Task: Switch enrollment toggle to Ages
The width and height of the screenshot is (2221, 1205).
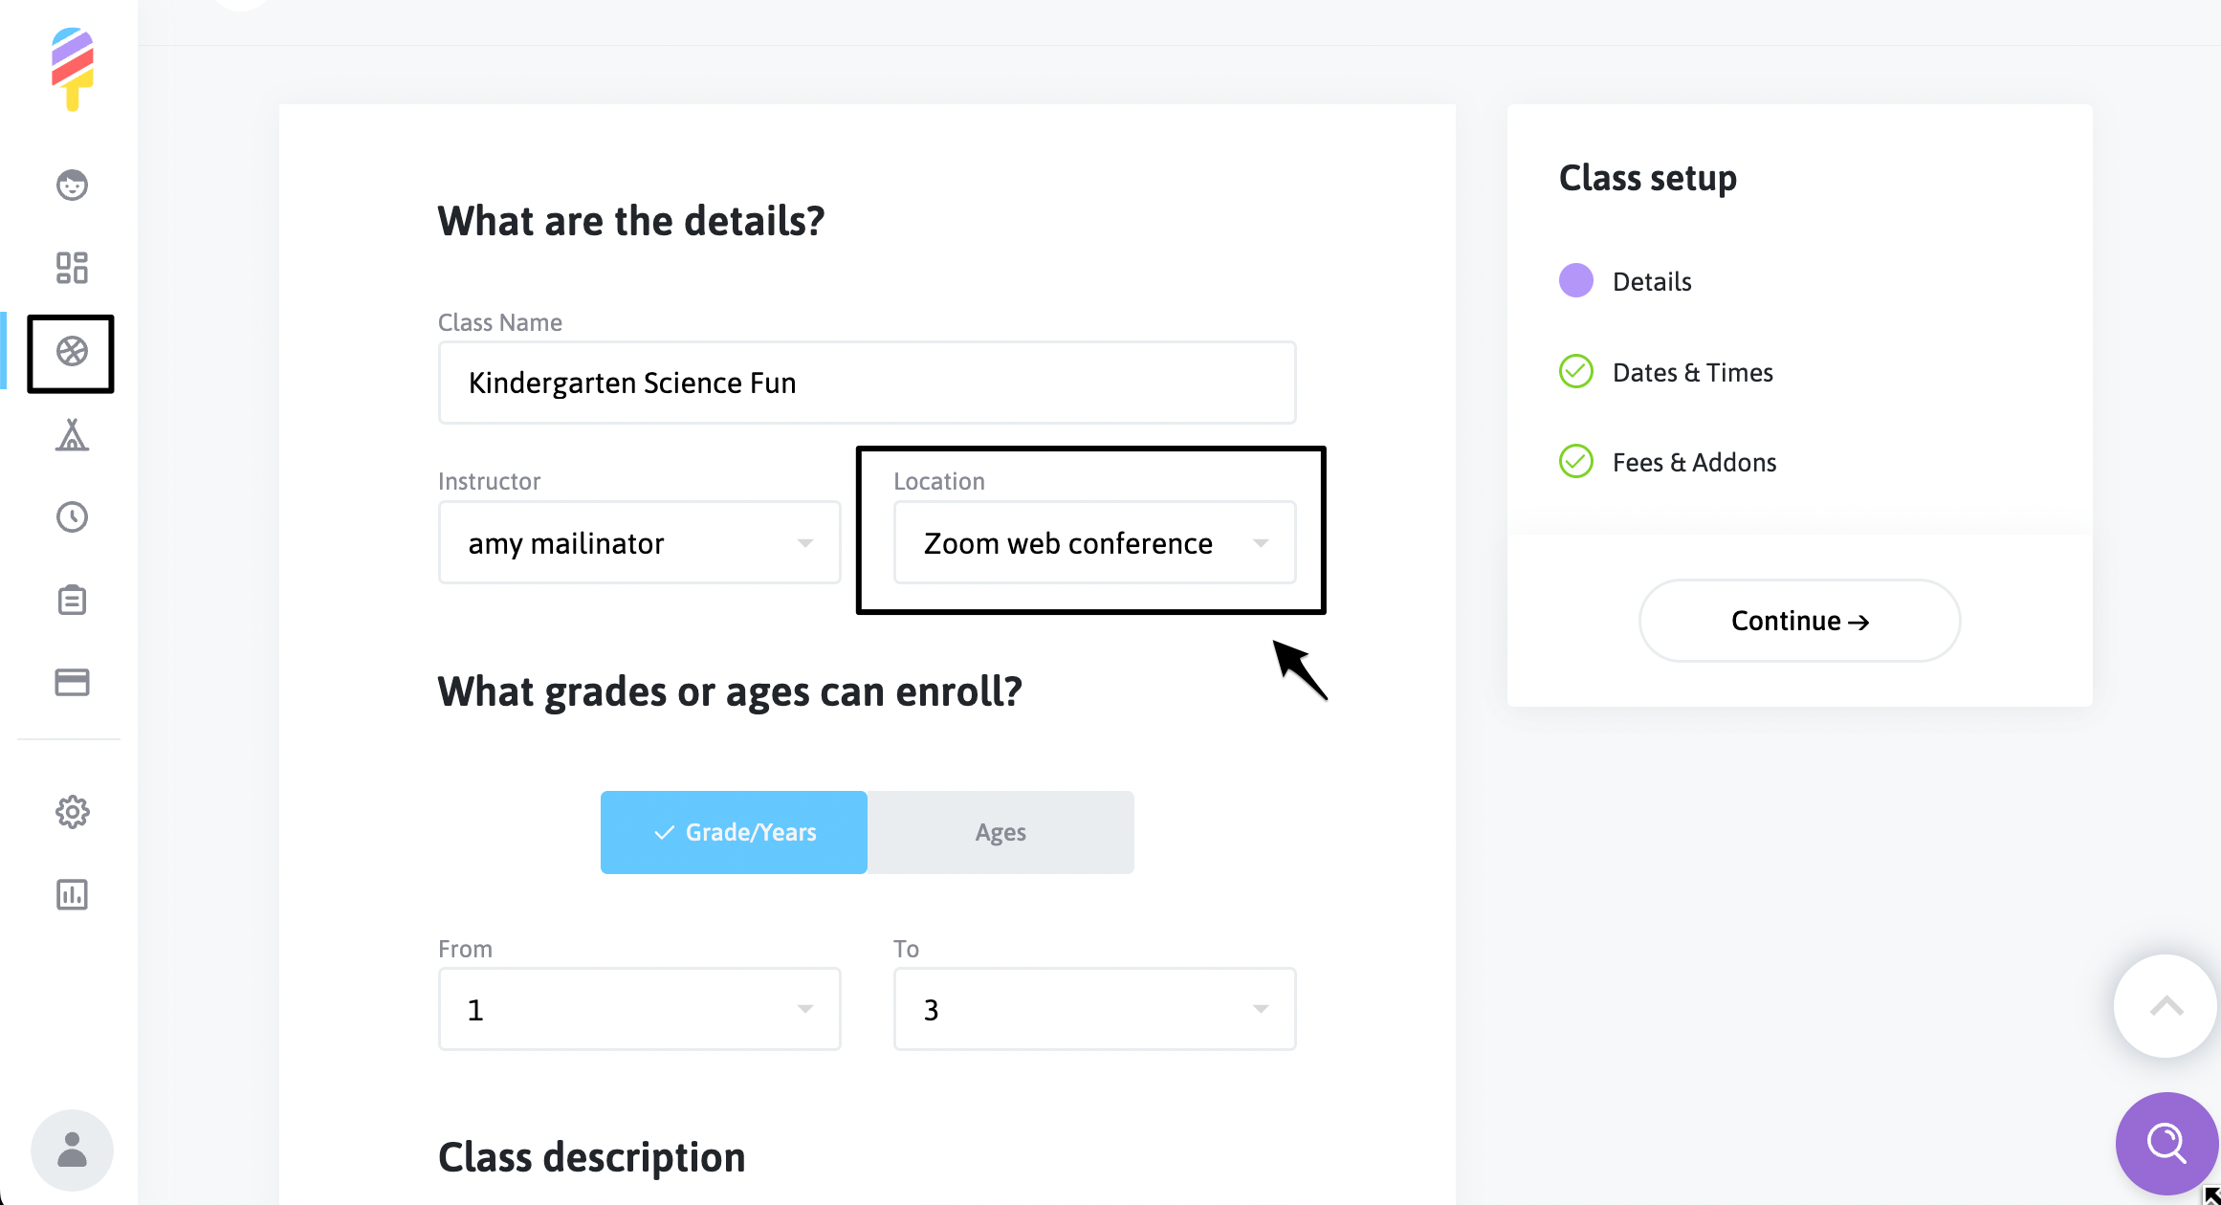Action: 1001,832
